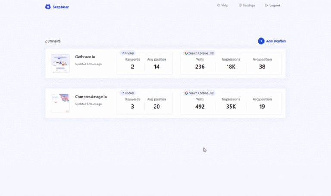Click the Tracker label on Getbrave.Io card
The height and width of the screenshot is (196, 331).
coord(129,53)
